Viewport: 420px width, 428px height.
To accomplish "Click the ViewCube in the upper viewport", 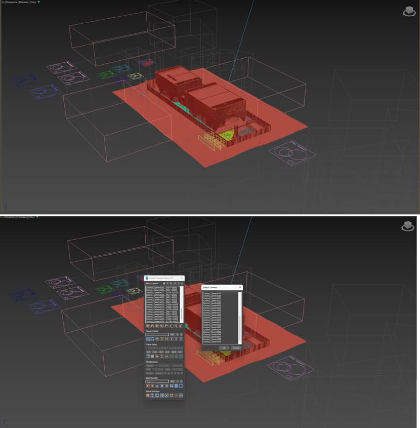I will click(409, 11).
